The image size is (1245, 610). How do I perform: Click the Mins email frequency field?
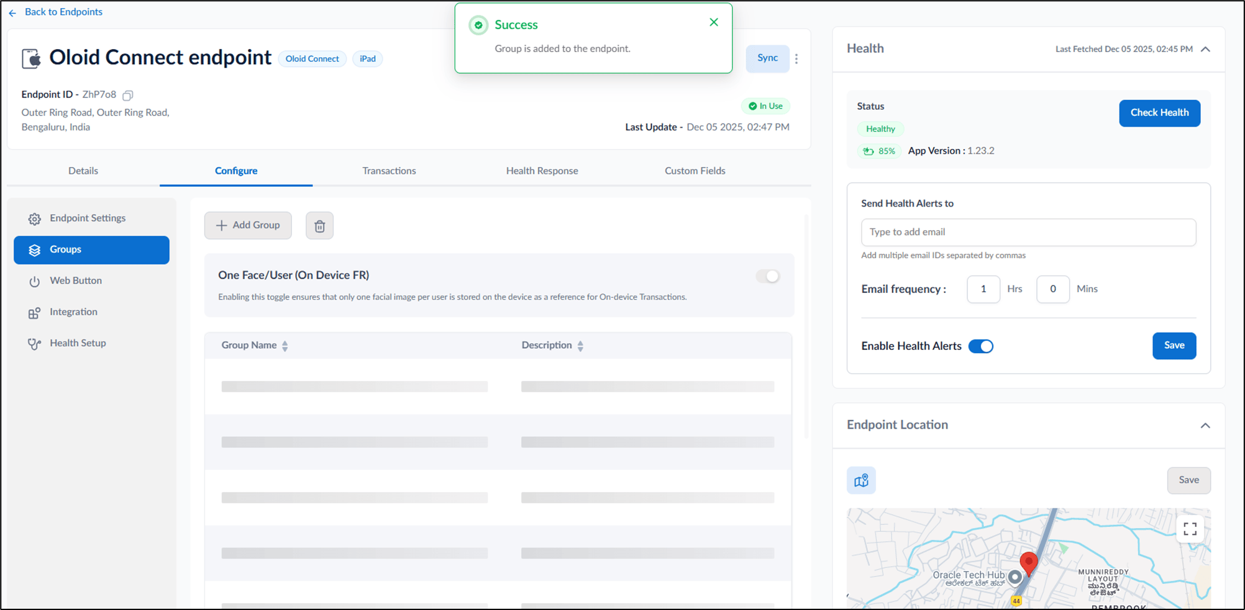[1053, 289]
